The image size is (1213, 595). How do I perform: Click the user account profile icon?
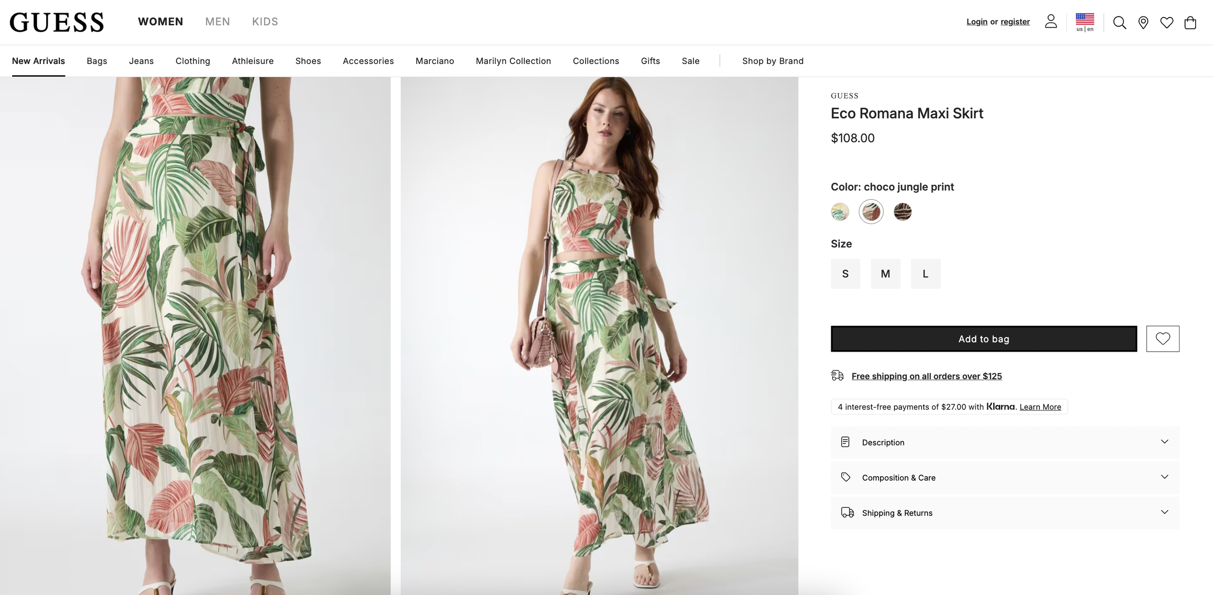[1051, 21]
